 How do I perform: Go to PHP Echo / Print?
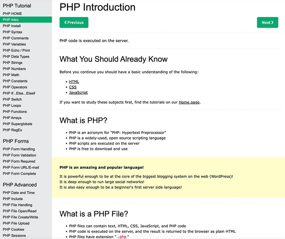[x=16, y=50]
